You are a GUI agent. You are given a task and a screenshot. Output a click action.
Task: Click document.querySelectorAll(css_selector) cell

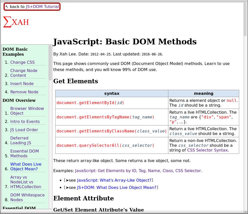(112, 145)
